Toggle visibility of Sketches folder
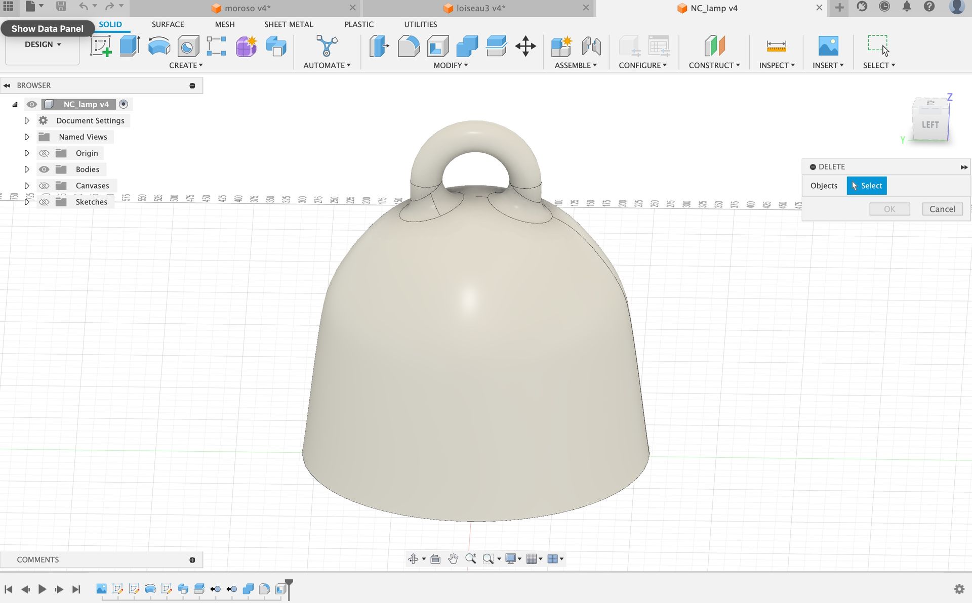This screenshot has height=603, width=972. pos(44,202)
